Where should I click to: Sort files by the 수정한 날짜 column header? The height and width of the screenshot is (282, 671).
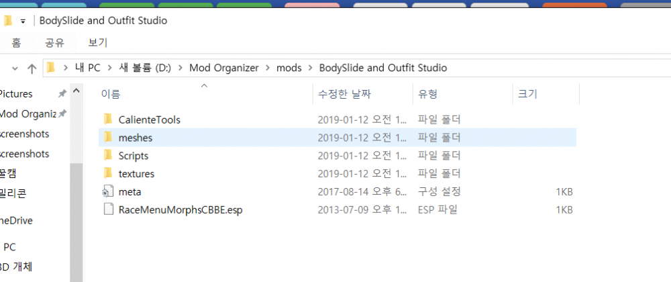[346, 94]
